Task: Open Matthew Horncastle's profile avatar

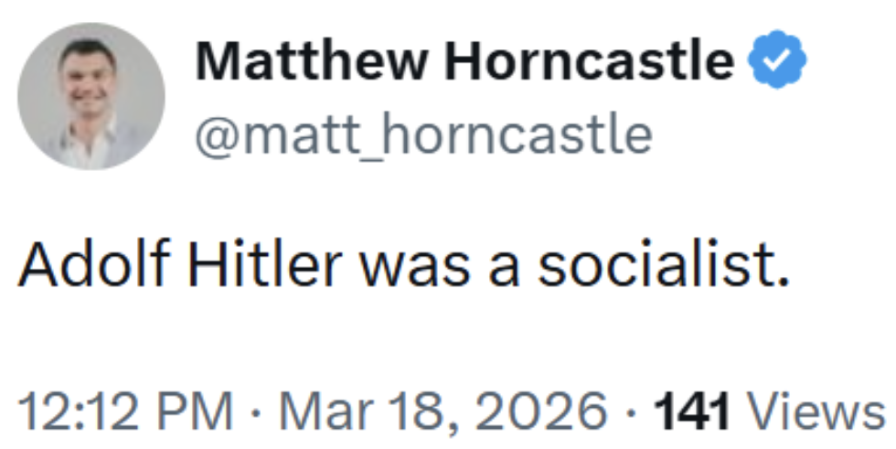Action: [91, 96]
